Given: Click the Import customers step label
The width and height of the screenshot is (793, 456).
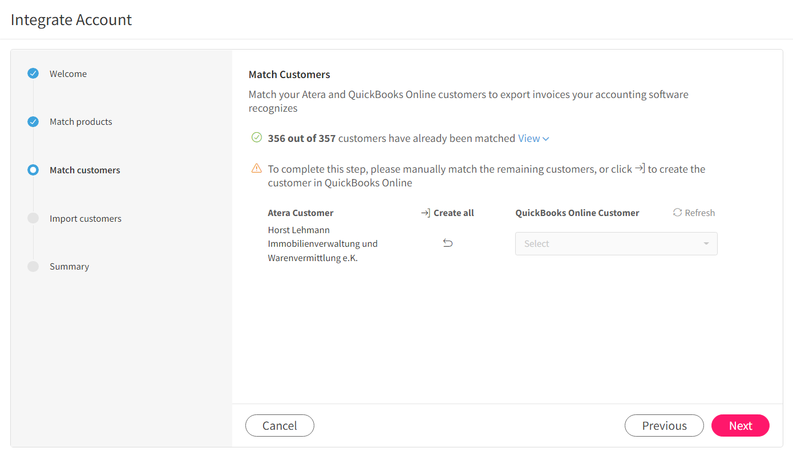Looking at the screenshot, I should (86, 218).
